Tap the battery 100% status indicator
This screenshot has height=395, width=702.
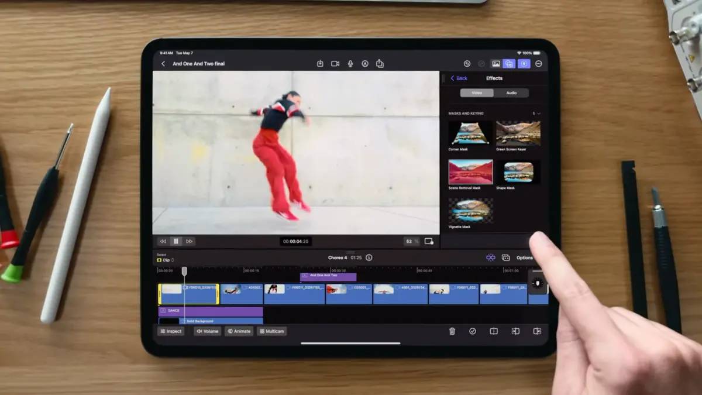point(531,53)
